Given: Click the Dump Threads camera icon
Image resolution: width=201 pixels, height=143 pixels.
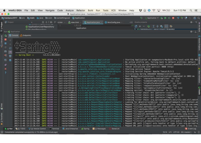Looking at the screenshot, I should coord(5,51).
